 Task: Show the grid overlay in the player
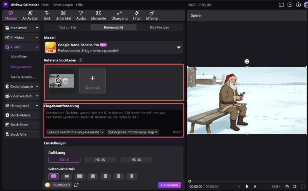295,186
